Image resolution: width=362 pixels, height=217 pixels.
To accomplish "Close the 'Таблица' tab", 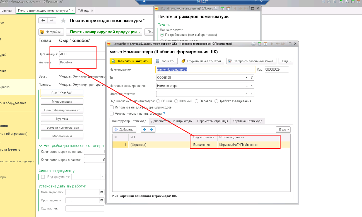I will tap(92, 11).
